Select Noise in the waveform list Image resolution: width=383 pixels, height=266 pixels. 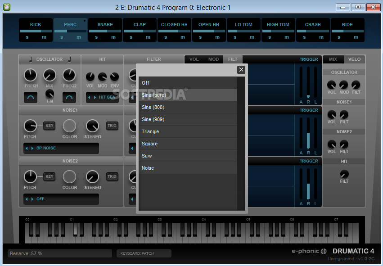tap(188, 168)
